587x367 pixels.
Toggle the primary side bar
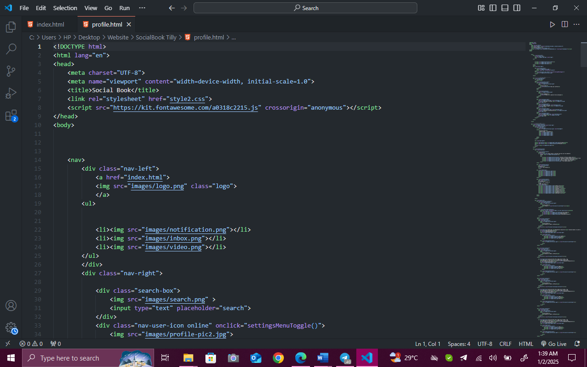click(493, 8)
